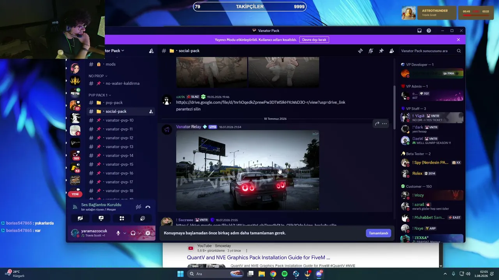Screen dimensions: 499x280
Task: Start an Activity button
Action: 122,219
